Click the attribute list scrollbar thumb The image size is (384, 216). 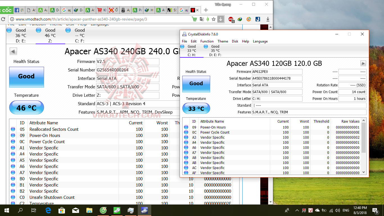point(364,138)
